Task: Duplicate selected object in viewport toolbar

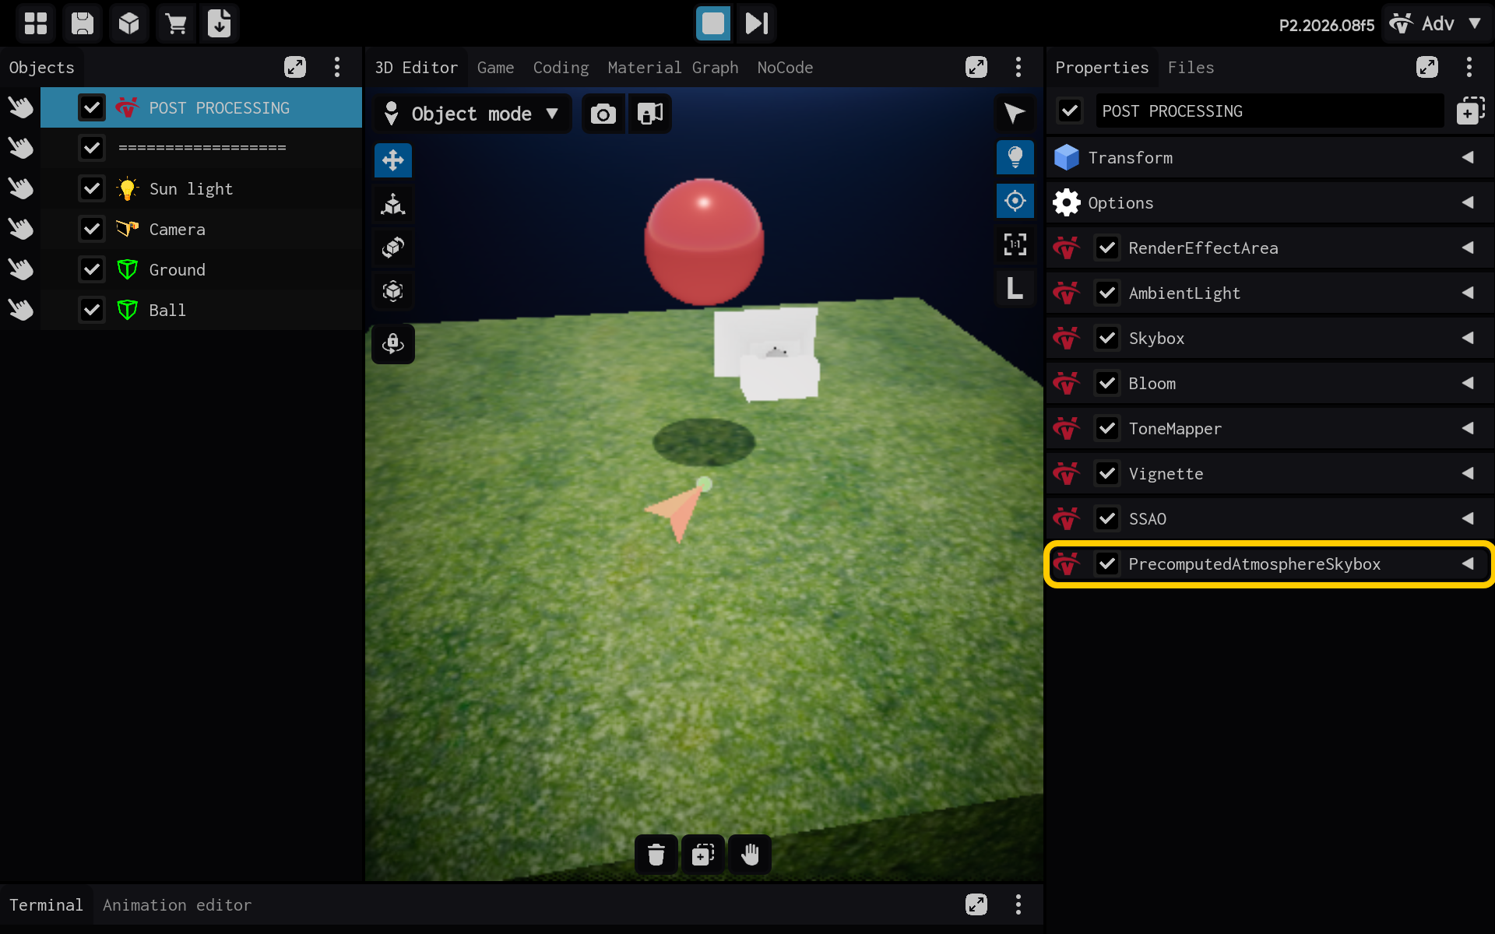Action: pos(703,855)
